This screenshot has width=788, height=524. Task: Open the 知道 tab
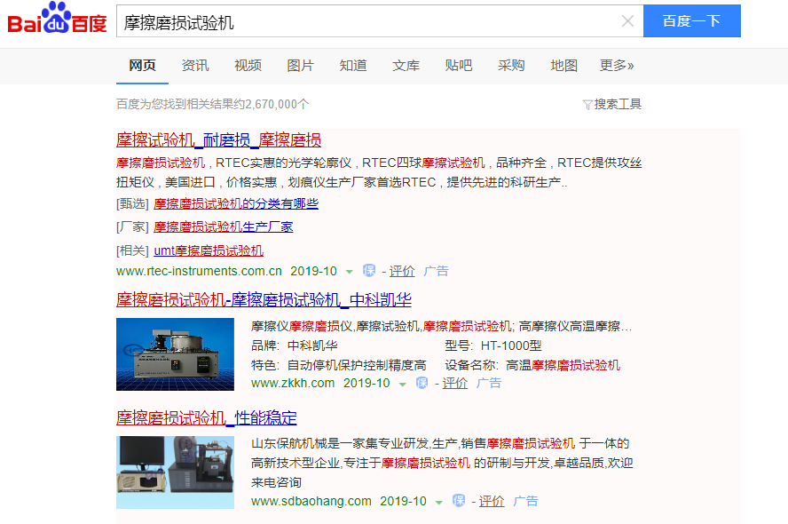coord(353,66)
